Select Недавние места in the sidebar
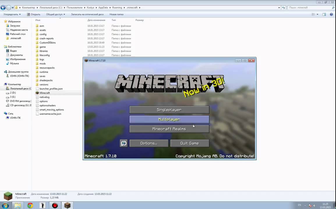 19,30
